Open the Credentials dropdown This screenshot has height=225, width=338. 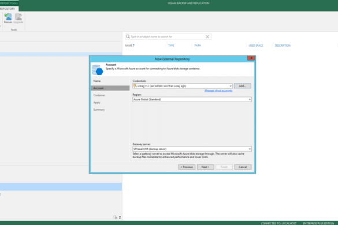pyautogui.click(x=231, y=86)
